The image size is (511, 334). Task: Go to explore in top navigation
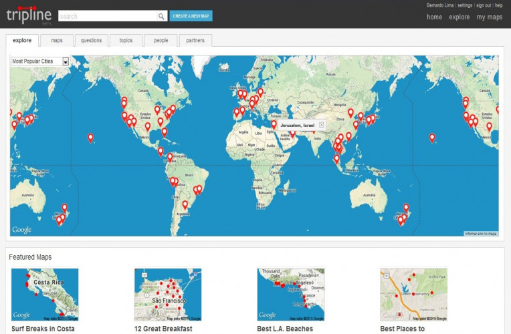click(x=459, y=17)
